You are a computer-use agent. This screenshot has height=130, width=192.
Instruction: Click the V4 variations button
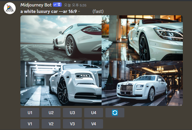pos(94,124)
